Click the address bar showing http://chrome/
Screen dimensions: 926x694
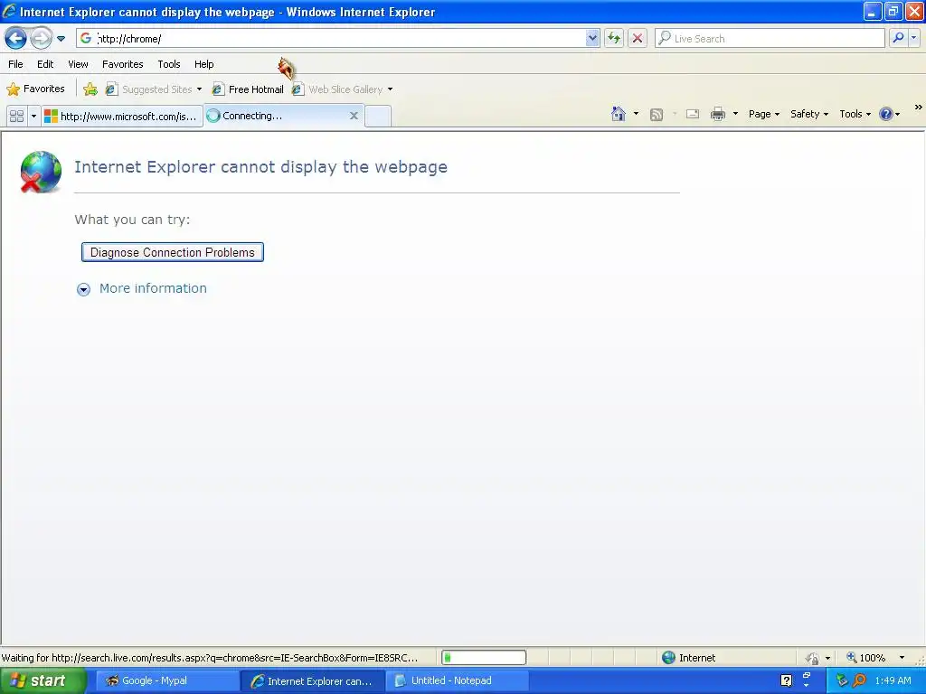coord(338,38)
